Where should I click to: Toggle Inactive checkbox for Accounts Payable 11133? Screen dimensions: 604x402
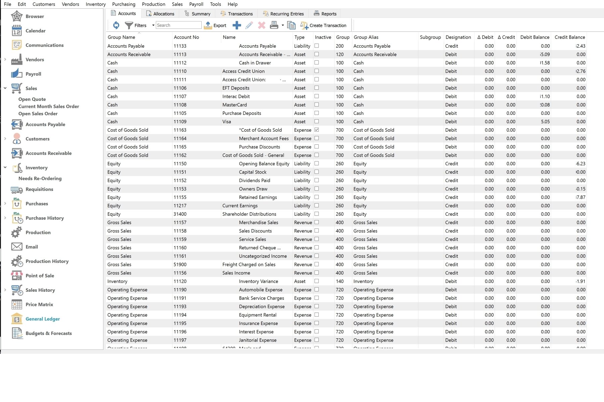pos(316,46)
